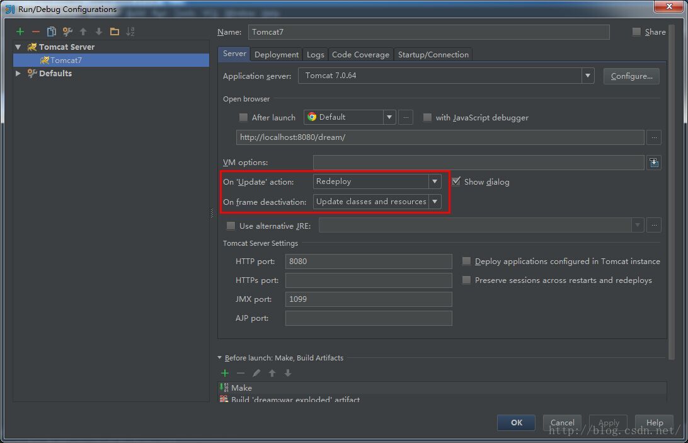Switch to the Deployment tab
Image resolution: width=688 pixels, height=443 pixels.
click(277, 54)
